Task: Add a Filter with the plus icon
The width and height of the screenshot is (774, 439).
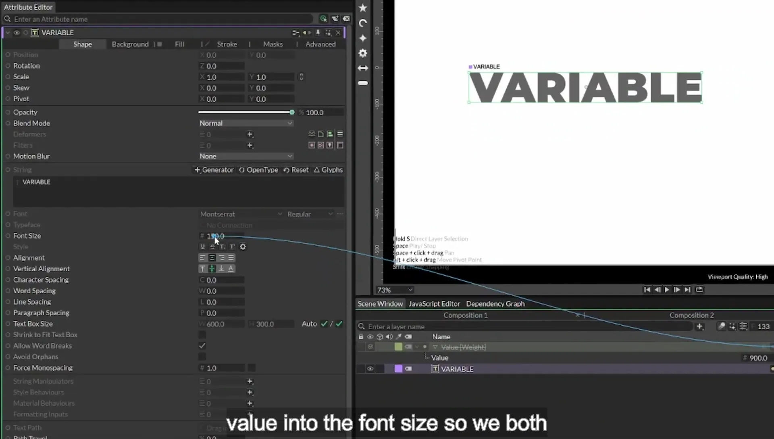Action: (250, 145)
